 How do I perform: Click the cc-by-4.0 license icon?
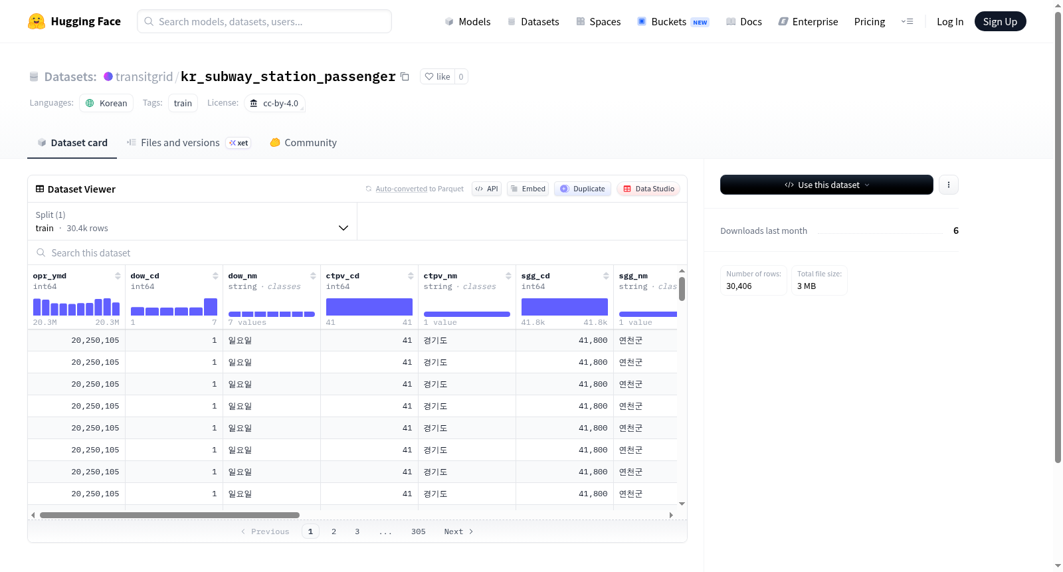[254, 103]
